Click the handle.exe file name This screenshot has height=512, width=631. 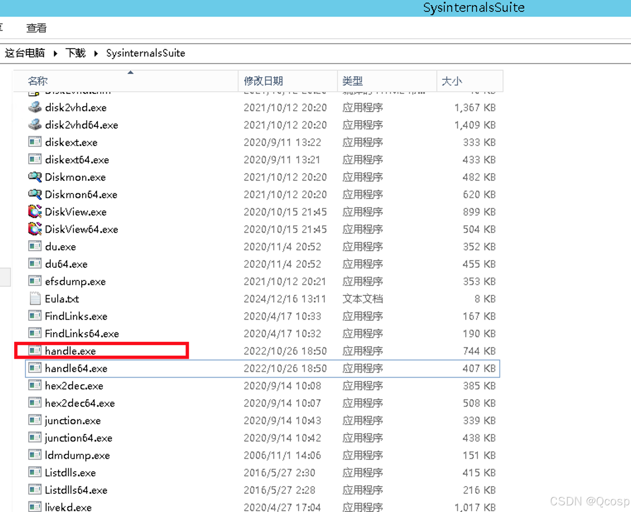(x=70, y=351)
